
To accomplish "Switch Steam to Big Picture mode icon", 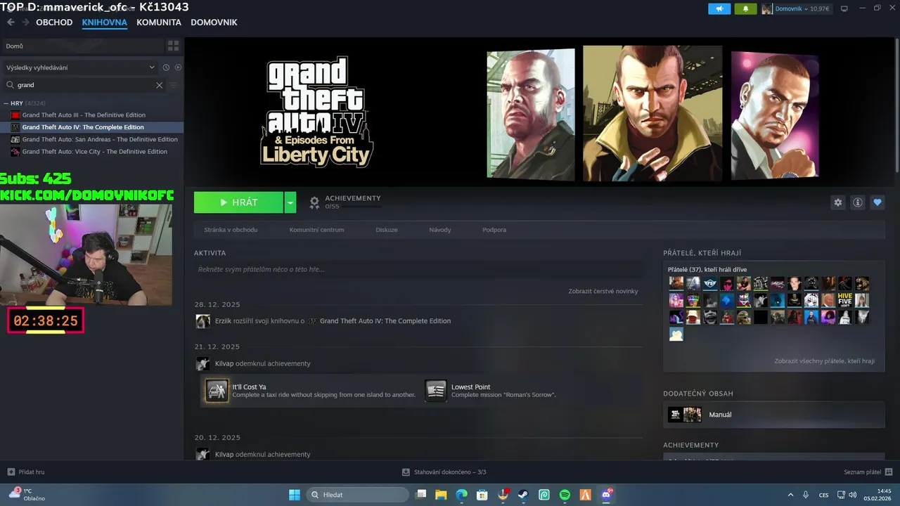I will [844, 8].
